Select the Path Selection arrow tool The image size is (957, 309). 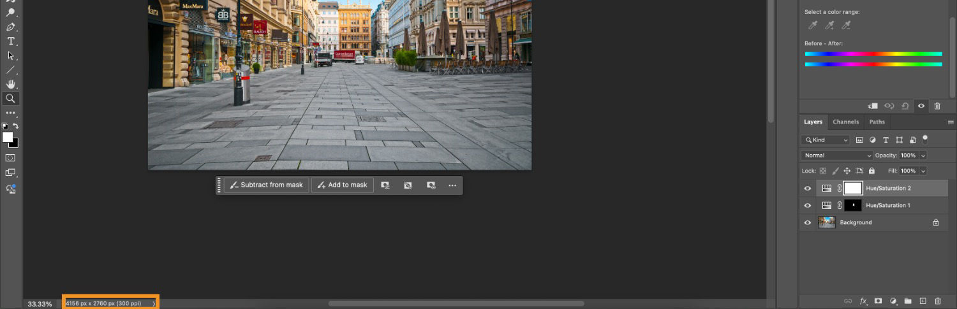(x=11, y=55)
